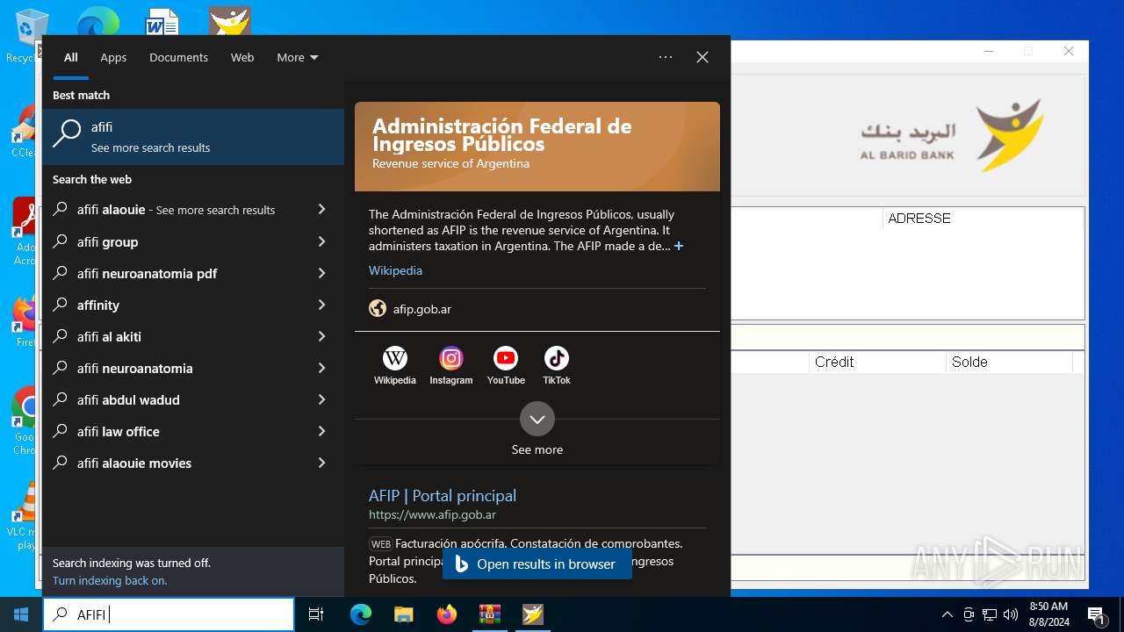Image resolution: width=1124 pixels, height=632 pixels.
Task: Switch to the Web search tab
Action: pos(242,57)
